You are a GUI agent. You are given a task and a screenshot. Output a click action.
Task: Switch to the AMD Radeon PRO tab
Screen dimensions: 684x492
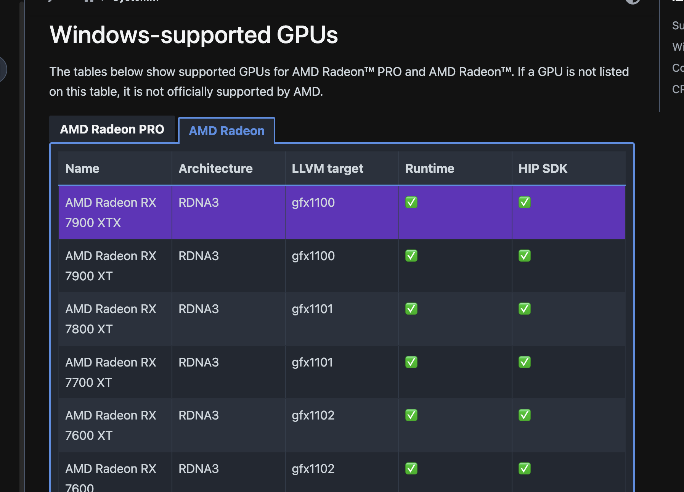click(112, 129)
